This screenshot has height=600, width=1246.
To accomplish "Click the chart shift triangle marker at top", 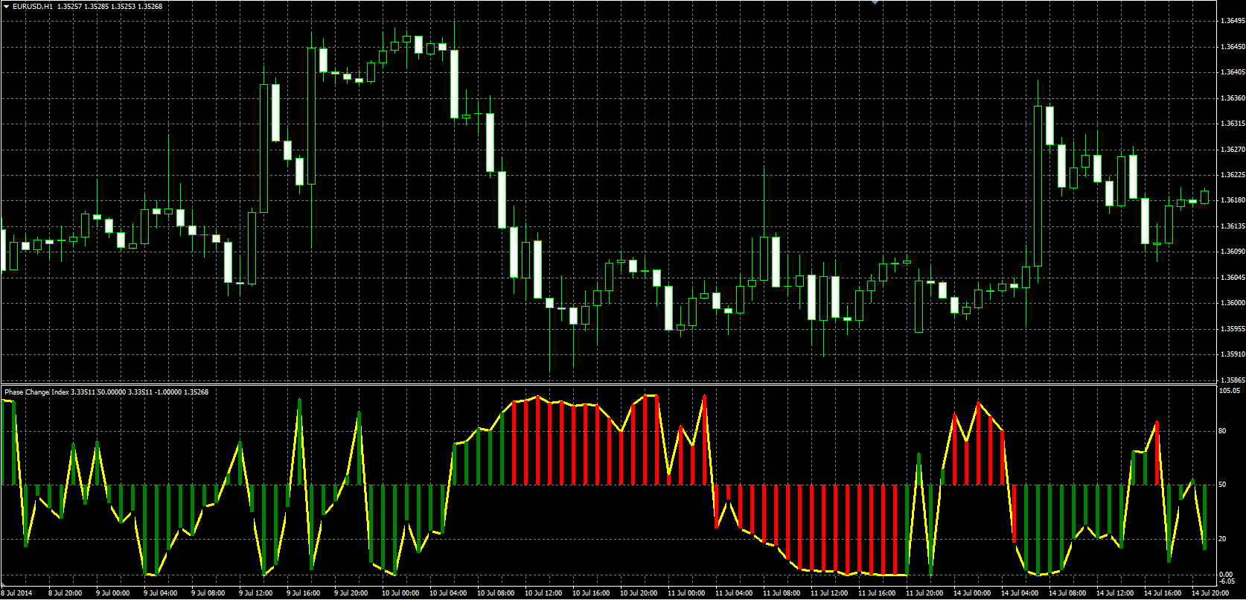I will tap(875, 2).
